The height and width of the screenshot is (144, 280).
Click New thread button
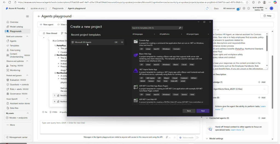[50, 33]
